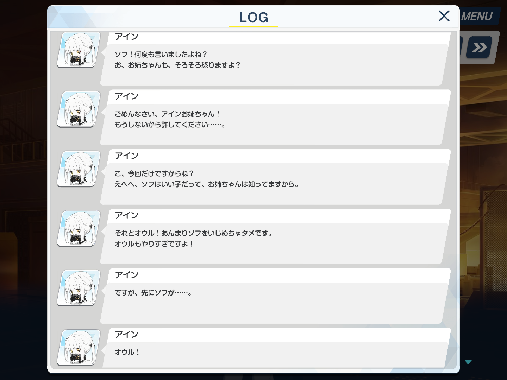The image size is (507, 380).
Task: Click the message 'もうしないから許してください……。'
Action: [x=170, y=125]
